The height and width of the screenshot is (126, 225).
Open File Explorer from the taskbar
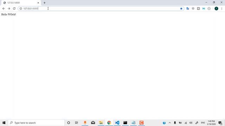(101, 123)
